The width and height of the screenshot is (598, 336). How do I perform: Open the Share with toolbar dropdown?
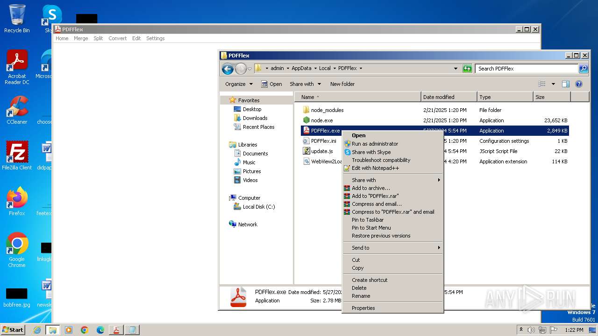pyautogui.click(x=306, y=84)
